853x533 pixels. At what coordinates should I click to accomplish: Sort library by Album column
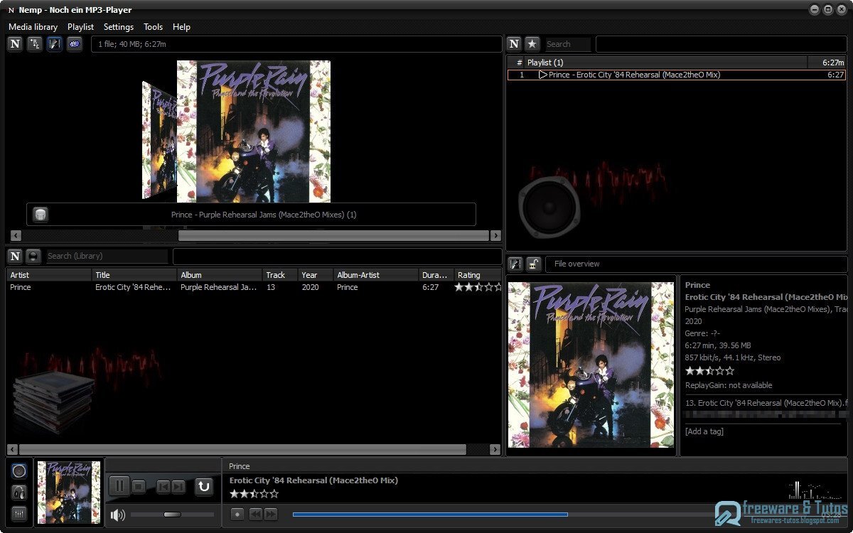220,275
